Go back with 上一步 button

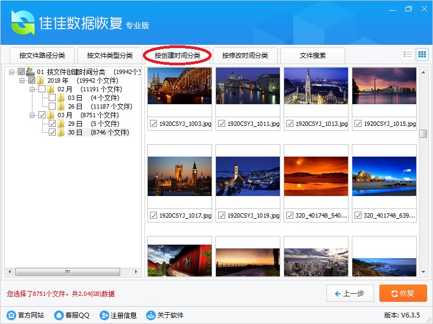point(350,293)
